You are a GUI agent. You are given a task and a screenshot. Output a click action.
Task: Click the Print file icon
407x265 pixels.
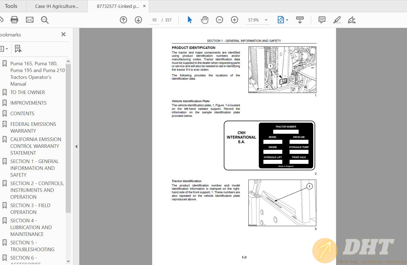point(14,20)
